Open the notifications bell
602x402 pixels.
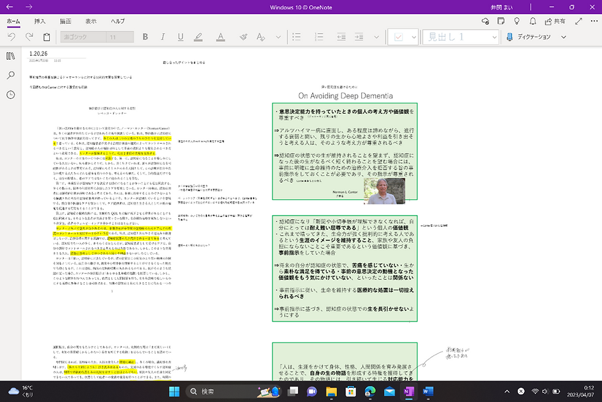click(533, 20)
